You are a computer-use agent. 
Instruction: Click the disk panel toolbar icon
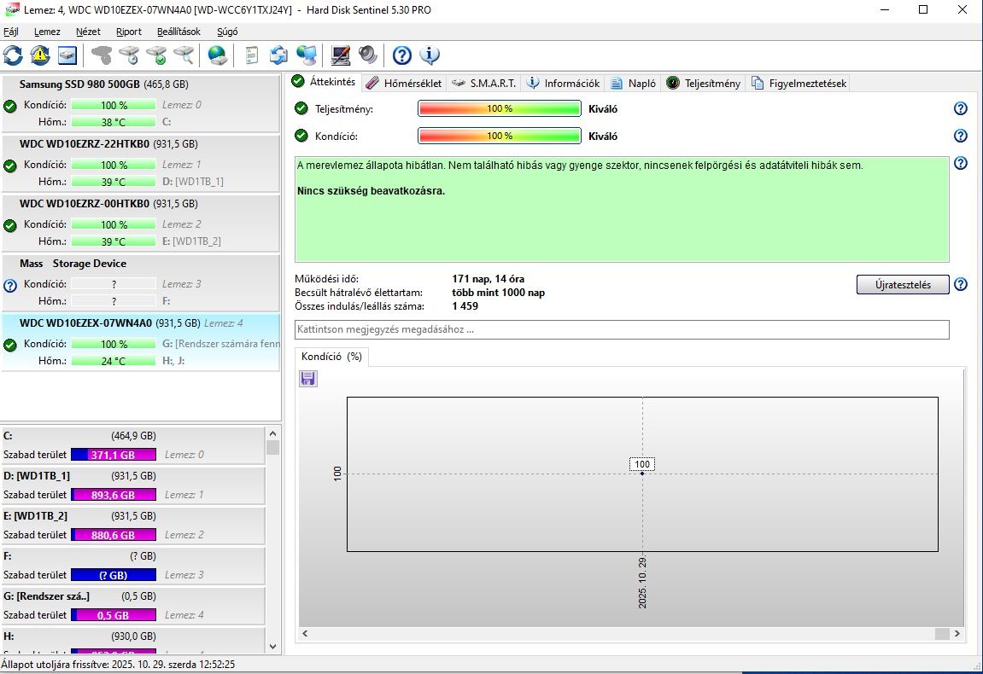click(x=67, y=55)
